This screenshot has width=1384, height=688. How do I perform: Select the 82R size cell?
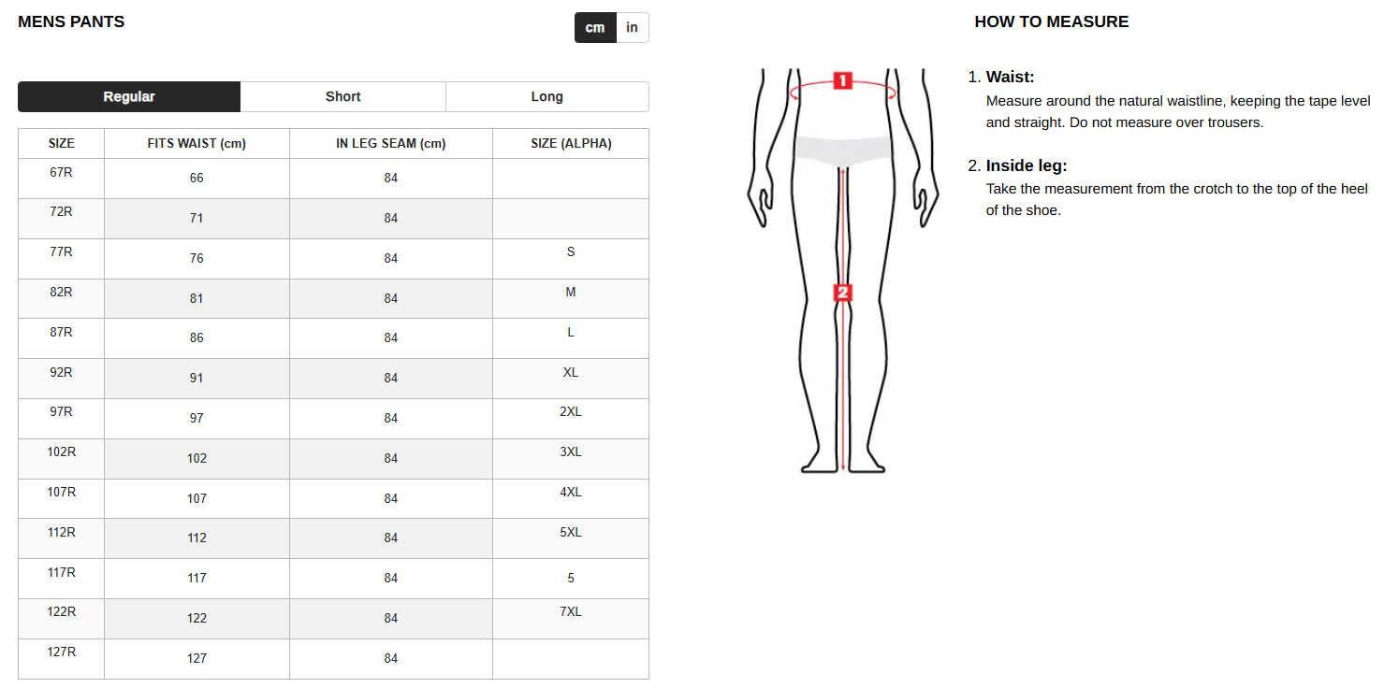click(x=62, y=292)
